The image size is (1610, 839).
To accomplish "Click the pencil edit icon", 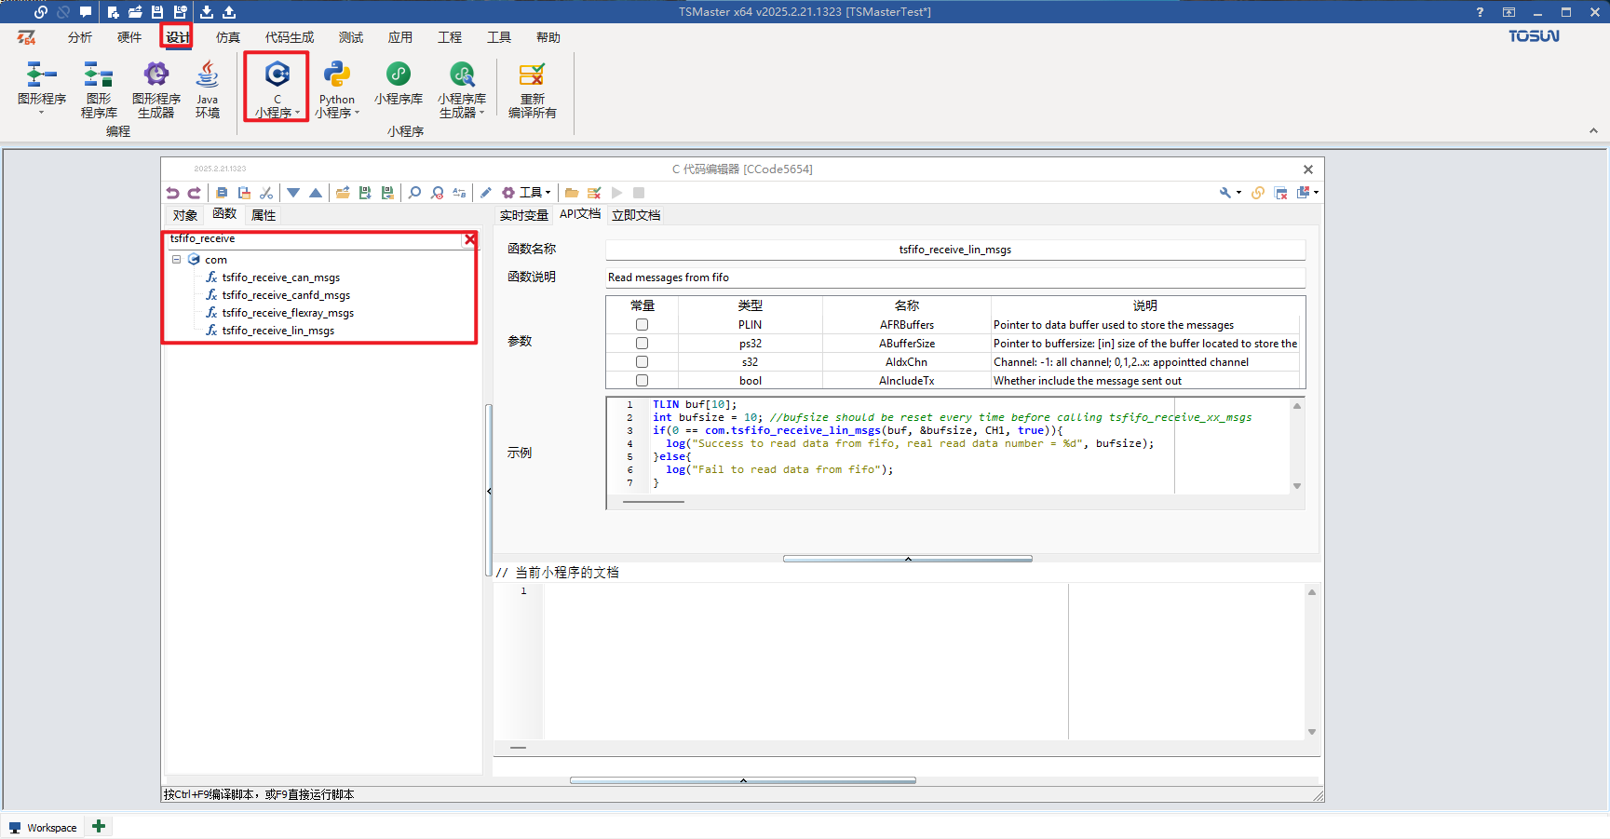I will pos(486,193).
